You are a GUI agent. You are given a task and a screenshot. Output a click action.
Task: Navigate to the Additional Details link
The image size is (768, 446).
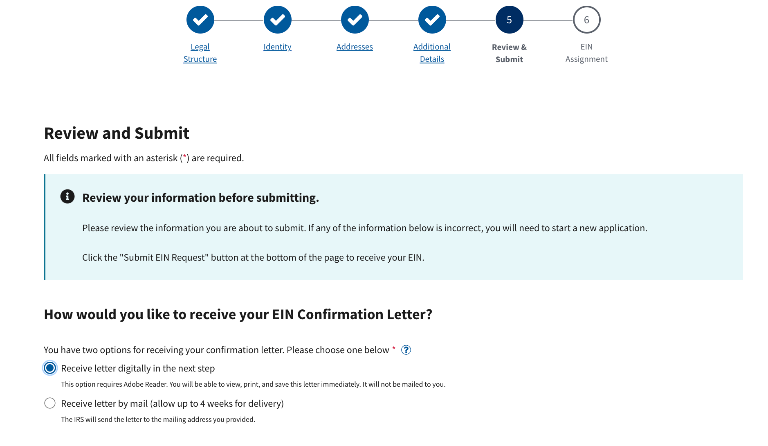432,53
